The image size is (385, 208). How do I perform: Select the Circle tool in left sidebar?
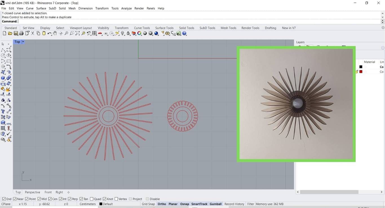[x=3, y=55]
